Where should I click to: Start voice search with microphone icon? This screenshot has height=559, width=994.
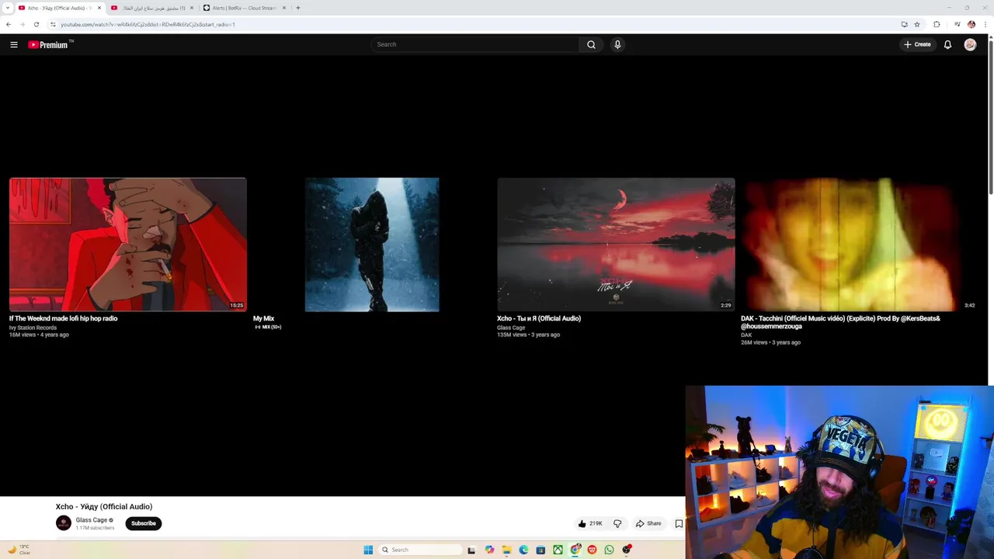coord(617,45)
